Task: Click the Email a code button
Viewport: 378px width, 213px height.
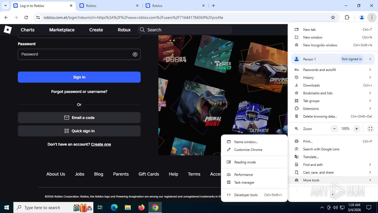Action: tap(79, 118)
